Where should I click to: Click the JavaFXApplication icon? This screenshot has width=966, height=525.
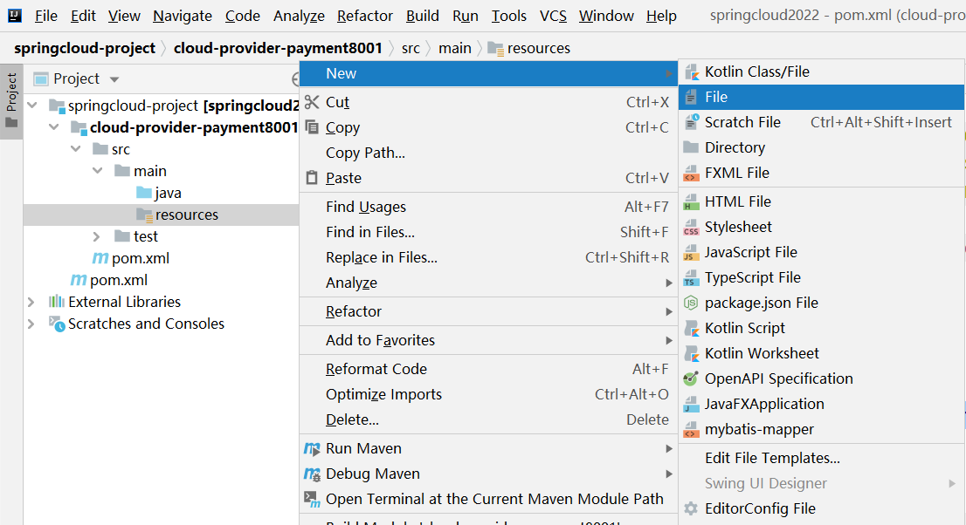coord(691,405)
